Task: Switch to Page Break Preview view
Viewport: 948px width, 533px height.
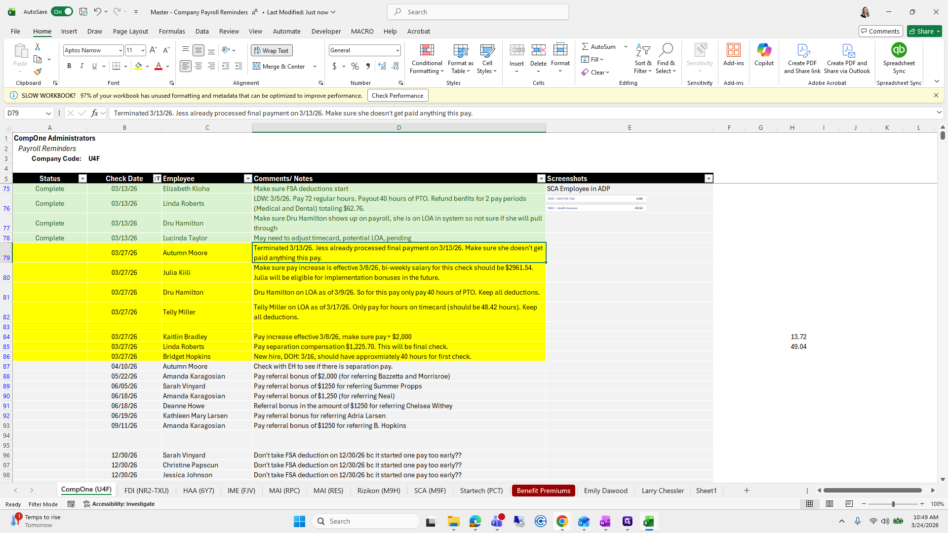Action: (849, 504)
